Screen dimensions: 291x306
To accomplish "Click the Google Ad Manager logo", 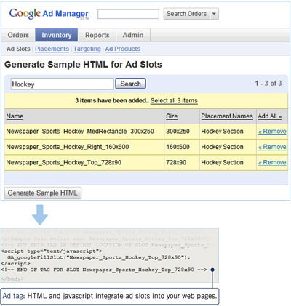I will (49, 14).
